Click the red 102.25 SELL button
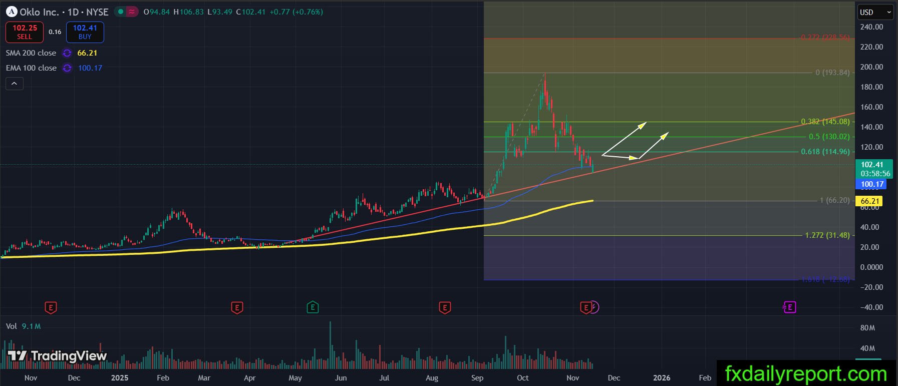Viewport: 898px width, 386px height. click(x=25, y=32)
